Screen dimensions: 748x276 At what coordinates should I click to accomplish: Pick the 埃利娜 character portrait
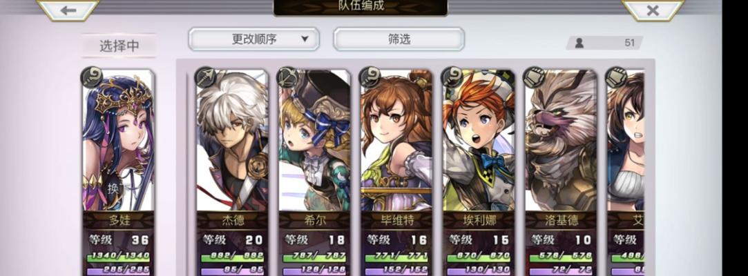click(x=478, y=141)
